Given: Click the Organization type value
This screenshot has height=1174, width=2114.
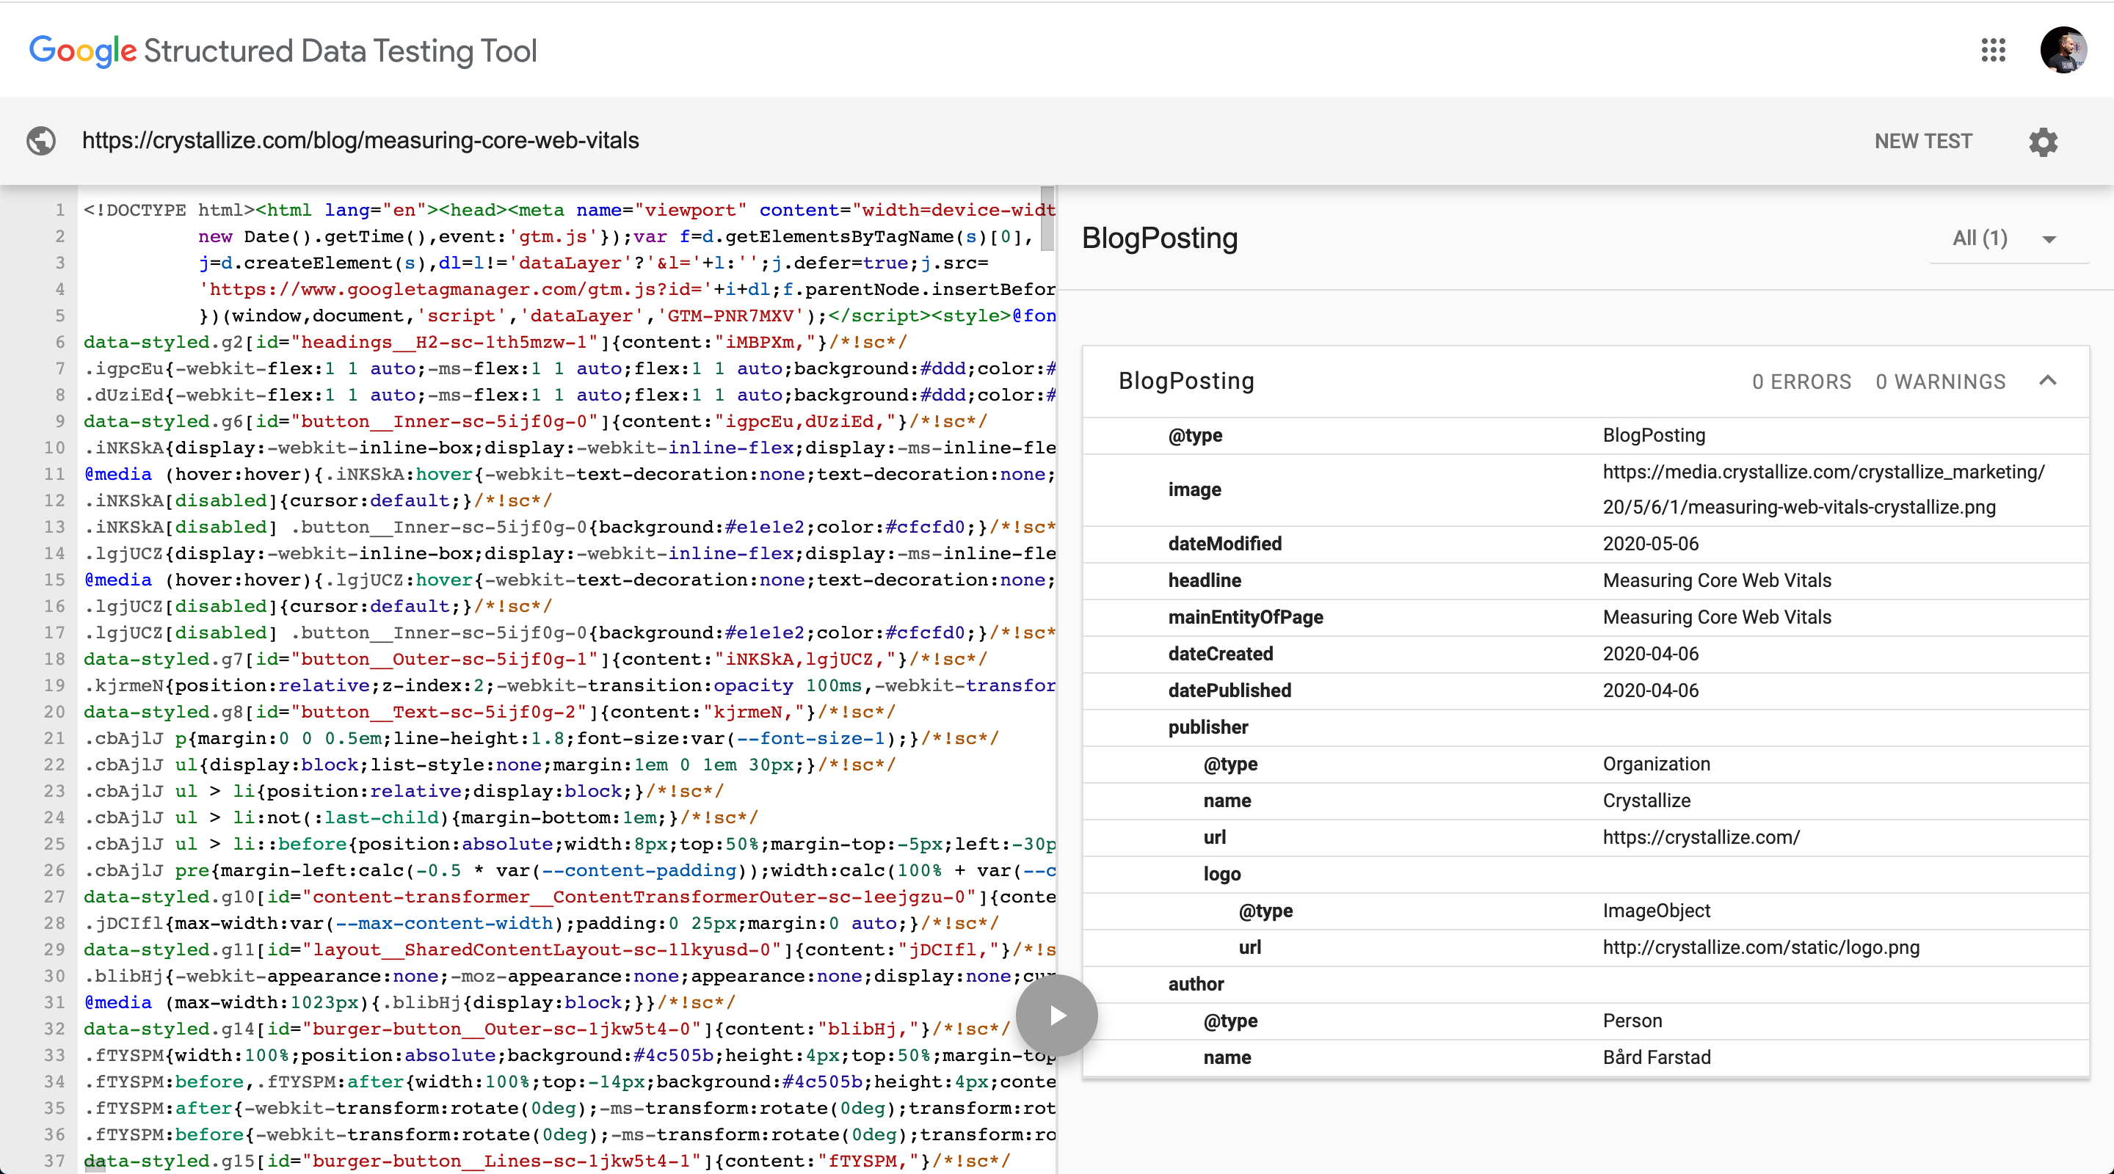Looking at the screenshot, I should 1656,764.
